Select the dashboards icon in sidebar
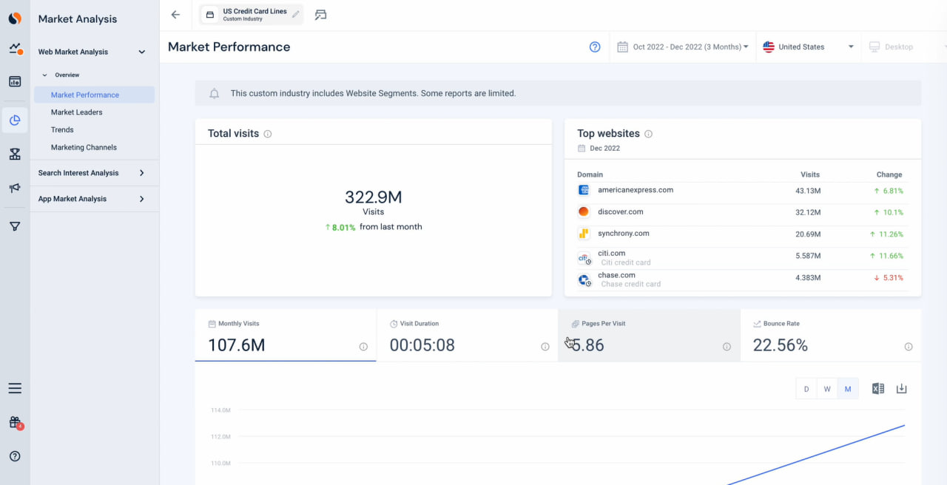Screen dimensions: 947x485 [15, 81]
